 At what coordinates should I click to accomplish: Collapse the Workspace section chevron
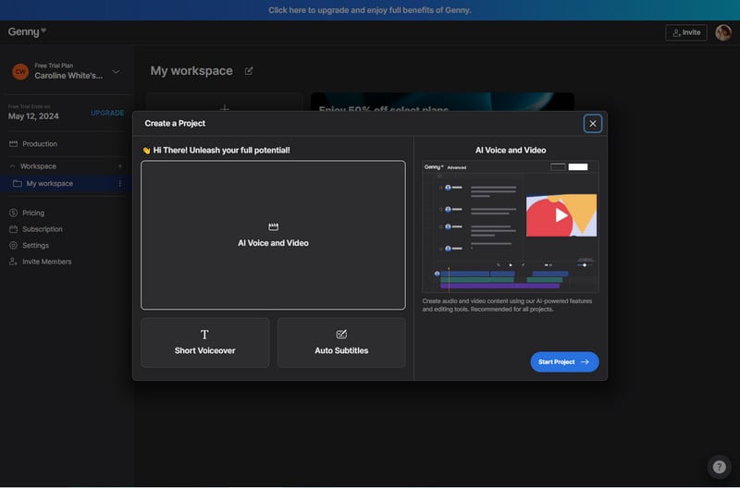12,166
